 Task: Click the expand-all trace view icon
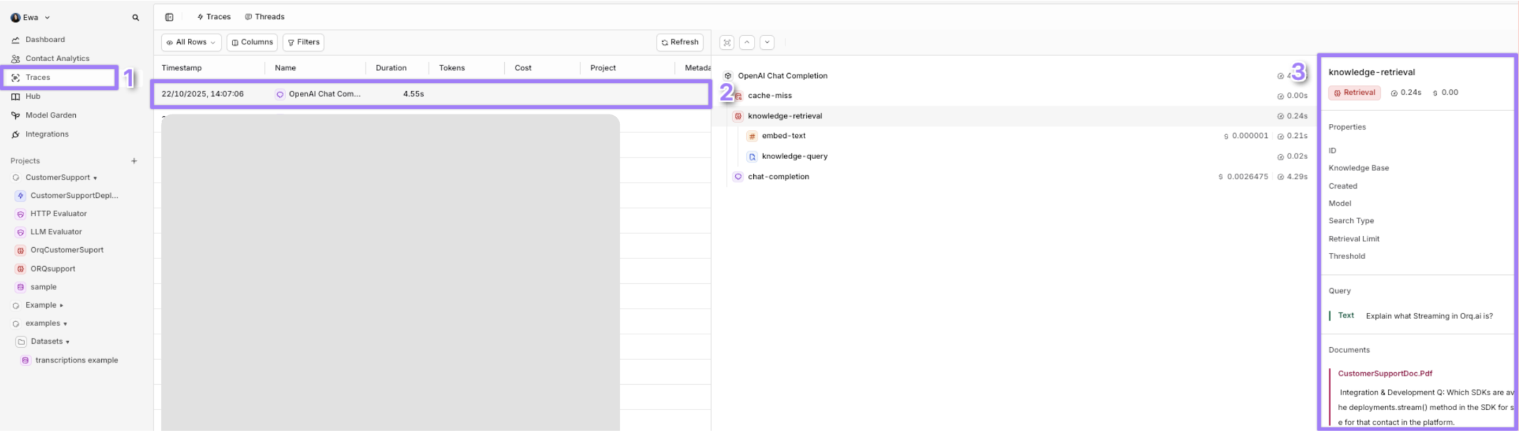click(727, 43)
